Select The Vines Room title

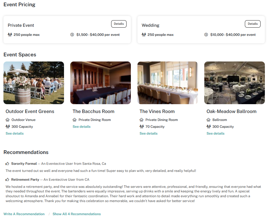(157, 111)
